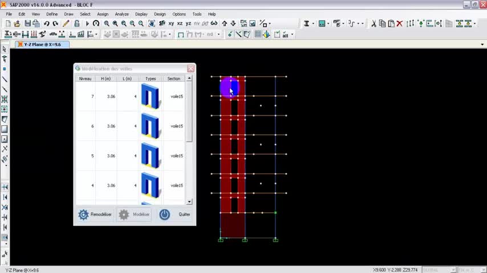Expand the green area section dropdown arrow
The height and width of the screenshot is (273, 487).
tap(328, 23)
